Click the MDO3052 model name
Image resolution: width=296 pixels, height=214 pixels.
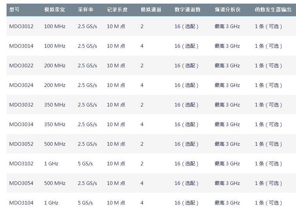click(x=21, y=144)
